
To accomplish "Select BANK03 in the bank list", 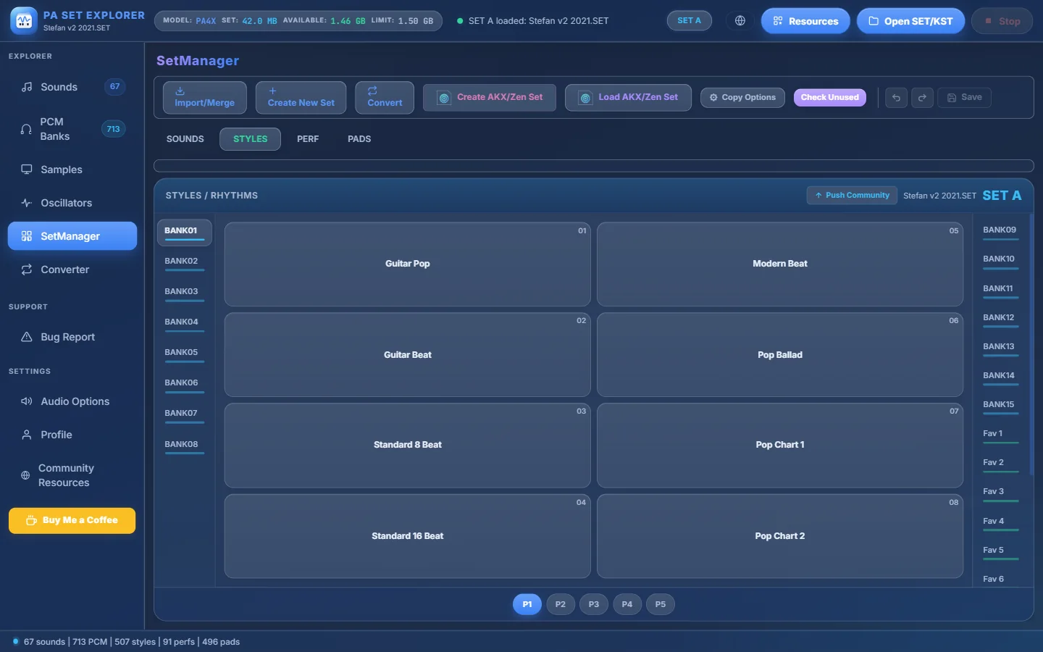I will pyautogui.click(x=184, y=293).
